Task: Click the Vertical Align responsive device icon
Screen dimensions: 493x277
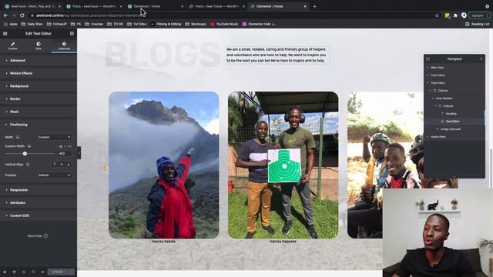Action: 28,164
